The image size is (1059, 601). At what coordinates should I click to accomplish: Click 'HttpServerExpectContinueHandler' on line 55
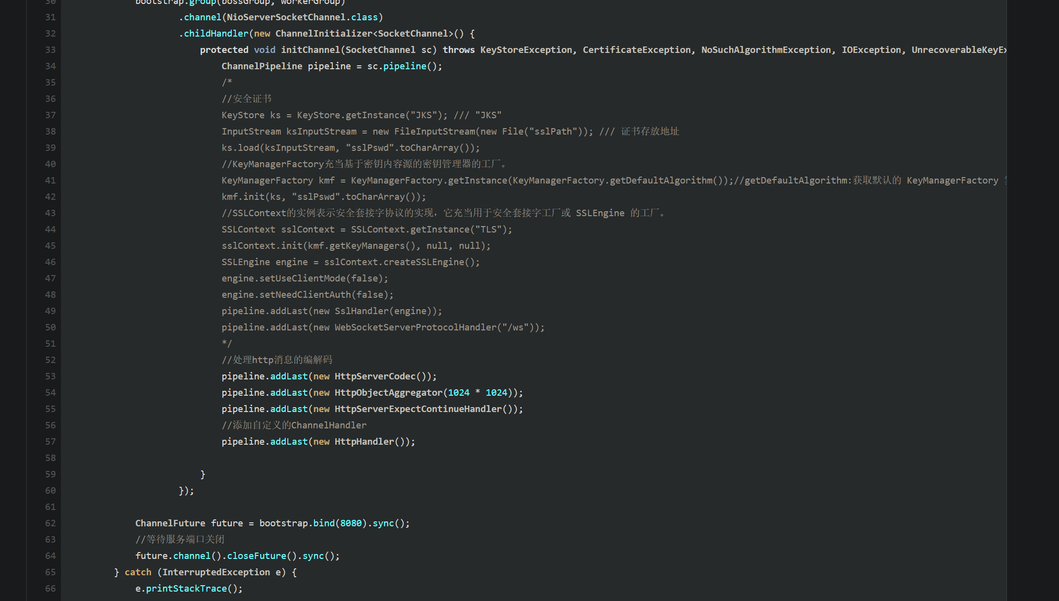(x=418, y=409)
